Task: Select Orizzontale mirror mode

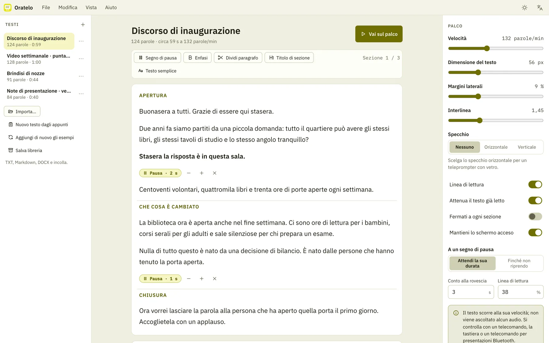Action: point(496,147)
